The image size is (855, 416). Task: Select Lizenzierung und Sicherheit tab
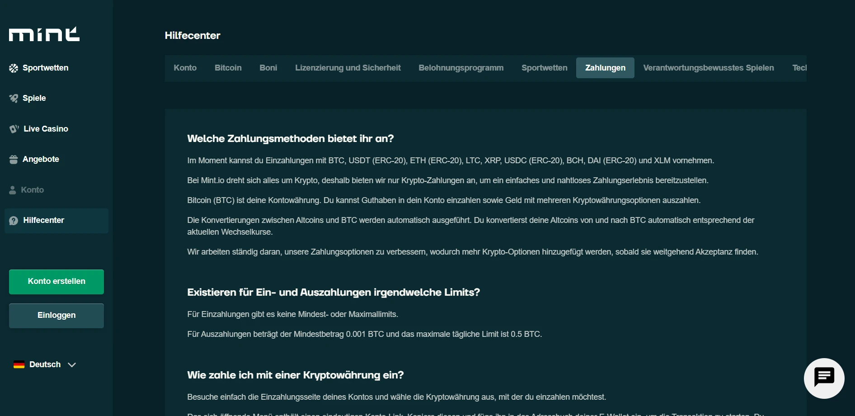348,68
